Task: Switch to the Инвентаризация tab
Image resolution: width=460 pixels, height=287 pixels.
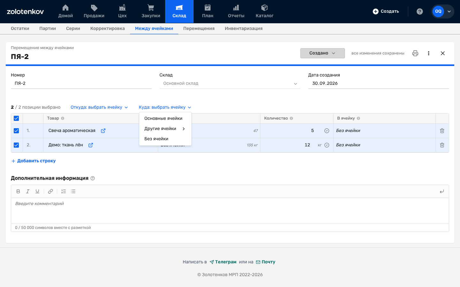Action: click(x=244, y=28)
